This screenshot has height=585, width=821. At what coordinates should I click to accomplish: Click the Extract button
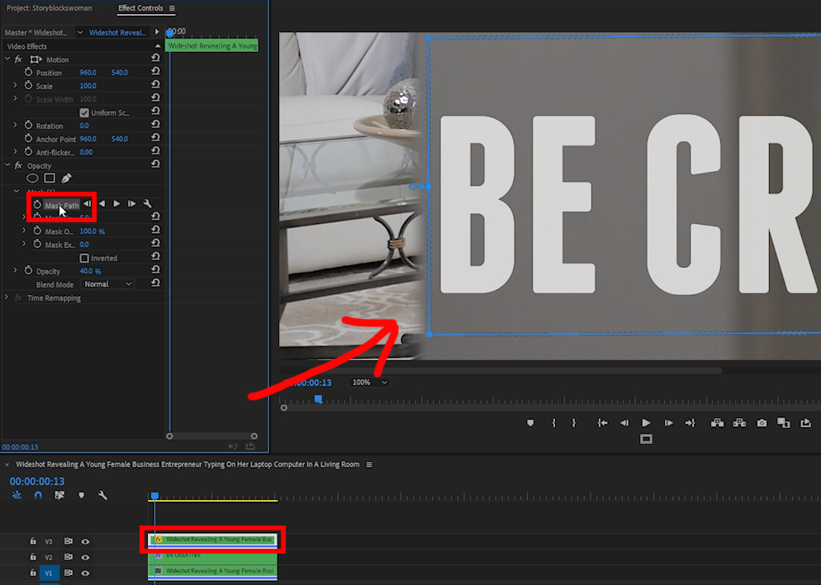click(739, 423)
